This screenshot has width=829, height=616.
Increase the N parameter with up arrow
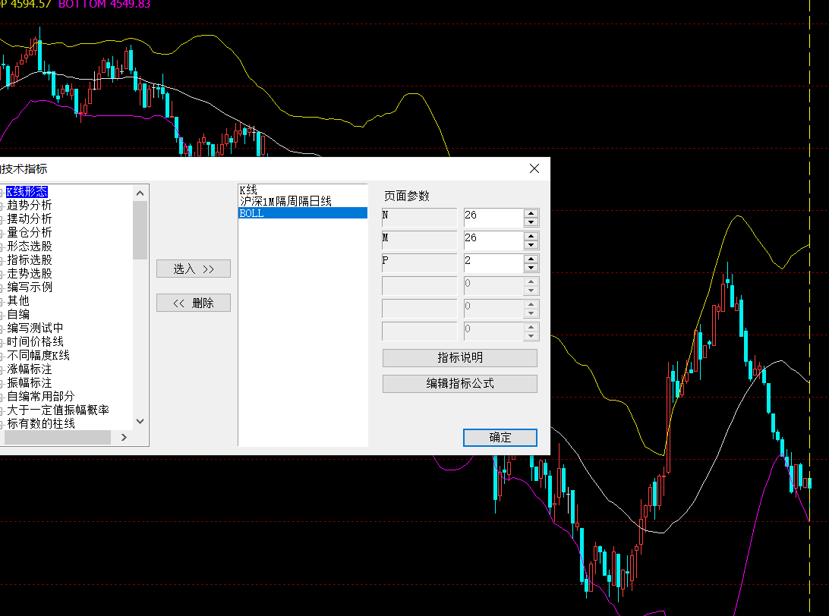click(531, 213)
